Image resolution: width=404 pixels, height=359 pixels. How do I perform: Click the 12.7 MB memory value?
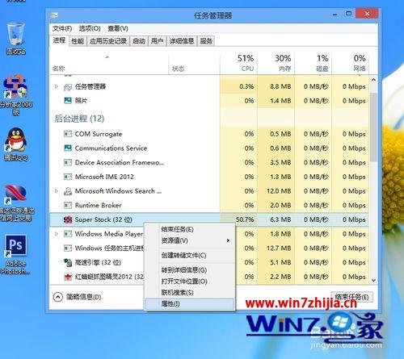279,248
